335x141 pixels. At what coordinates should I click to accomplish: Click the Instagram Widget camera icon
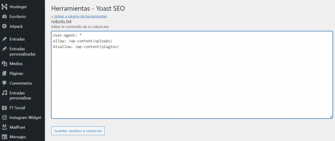point(5,117)
